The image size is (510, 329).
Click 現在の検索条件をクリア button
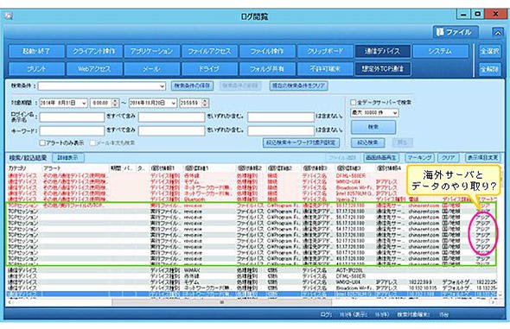click(x=298, y=85)
